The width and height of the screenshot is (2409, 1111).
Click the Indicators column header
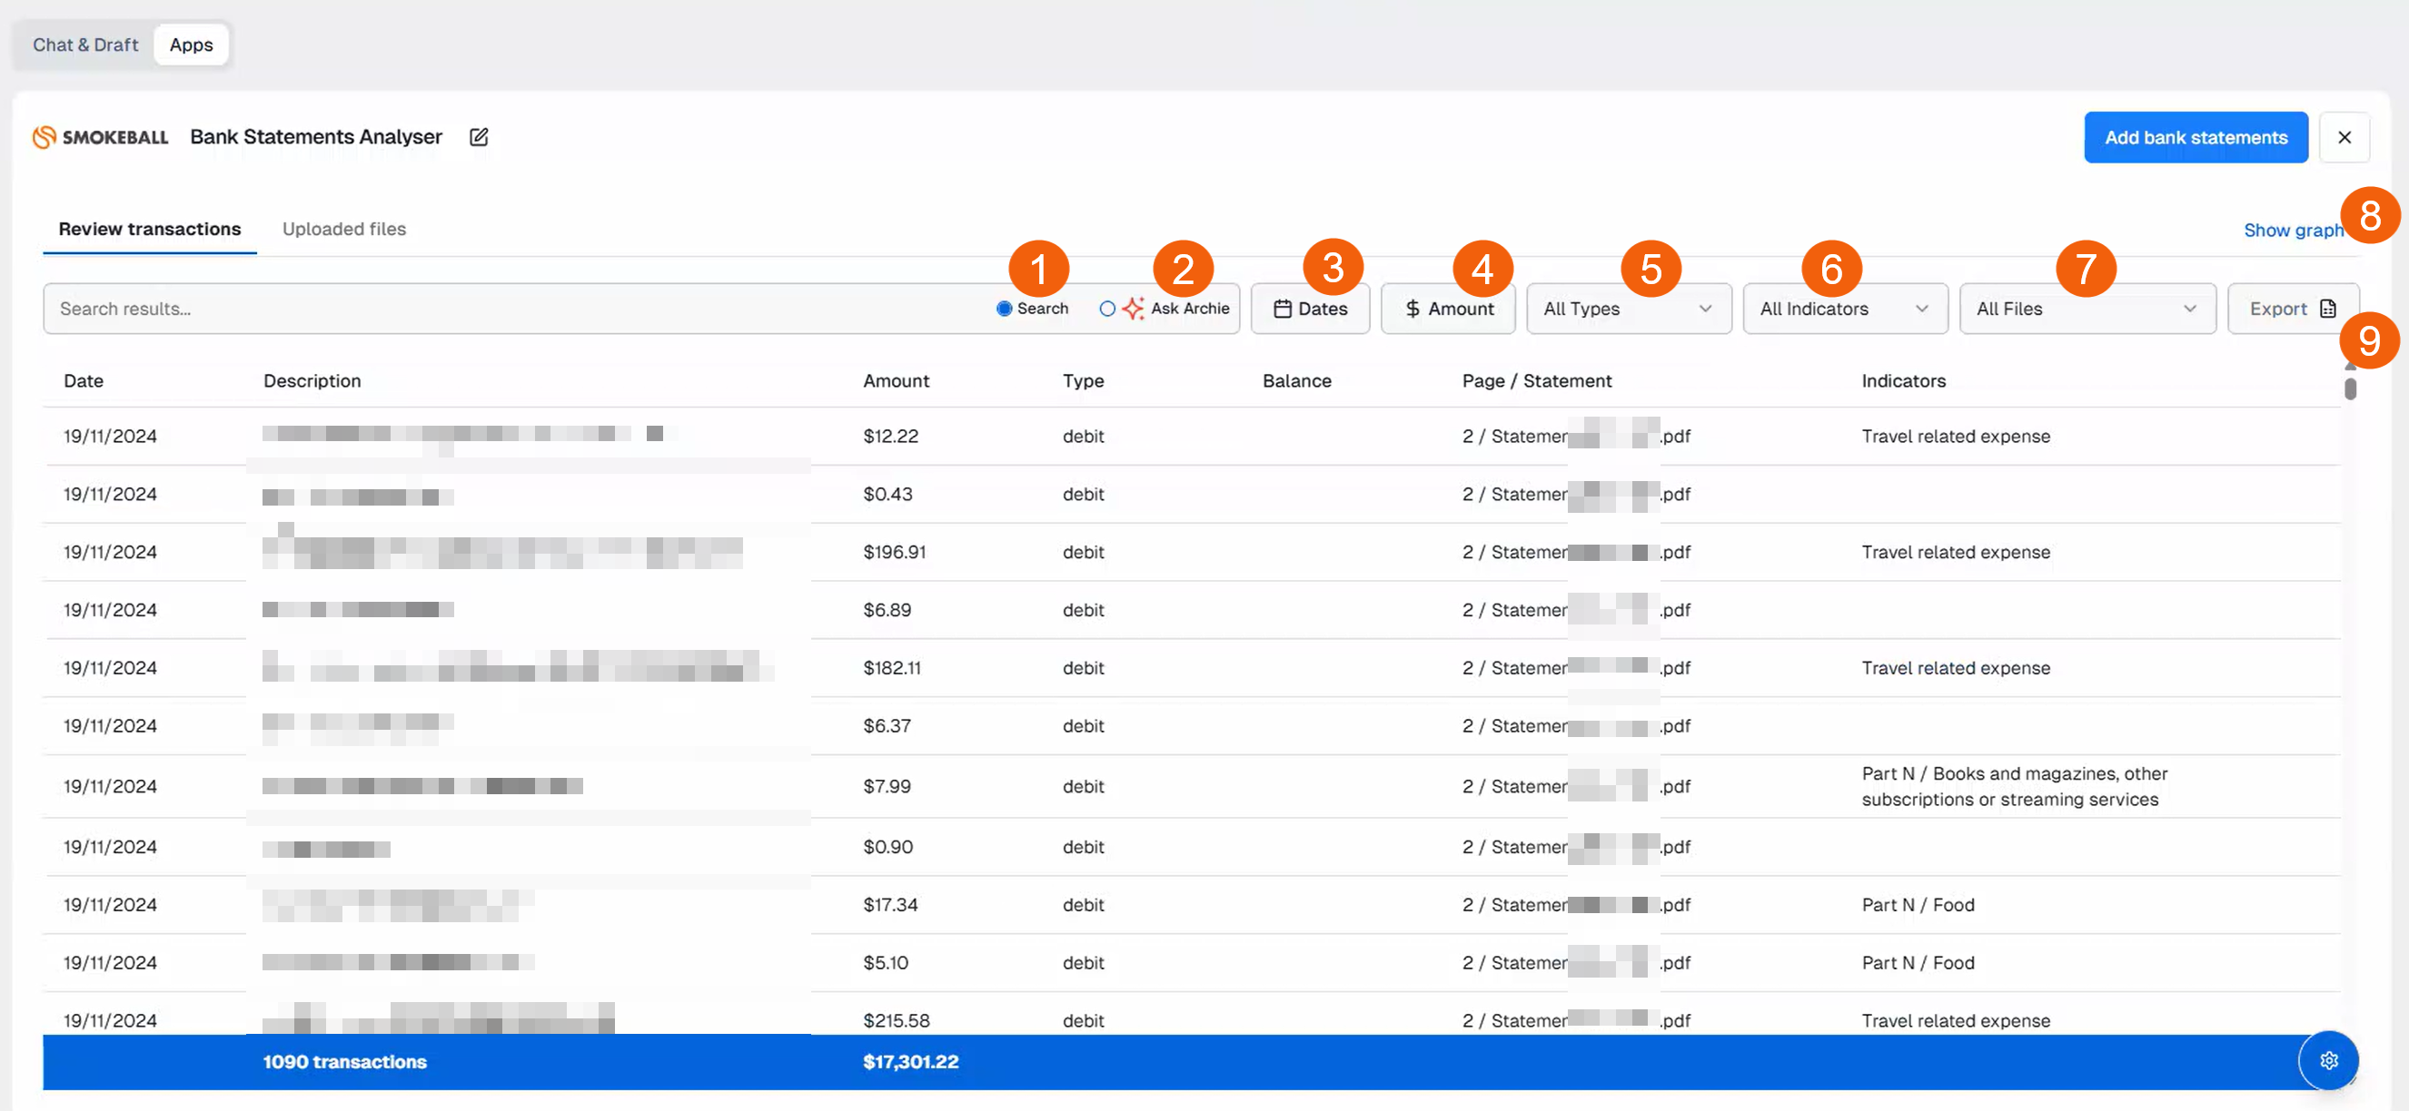(1903, 381)
